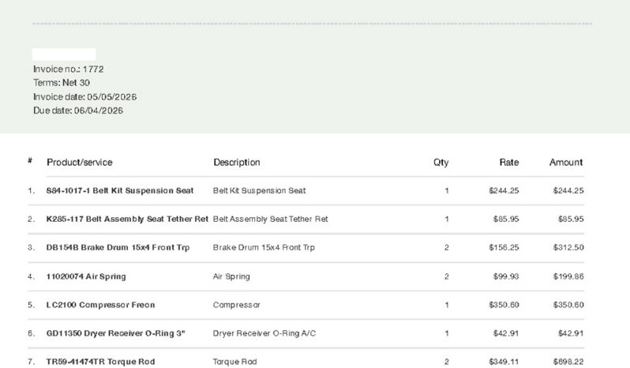This screenshot has width=630, height=368.
Task: Click the invoice date 05/05/2026
Action: point(84,97)
